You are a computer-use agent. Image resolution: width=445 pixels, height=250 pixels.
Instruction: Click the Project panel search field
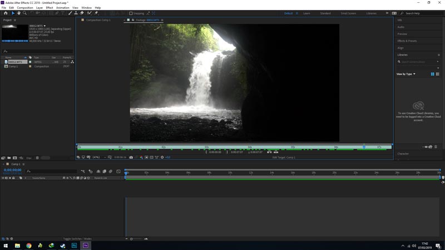tap(37, 51)
